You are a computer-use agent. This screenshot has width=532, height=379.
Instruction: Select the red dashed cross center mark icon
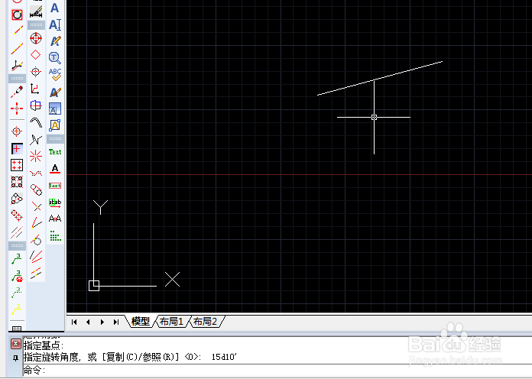17,109
